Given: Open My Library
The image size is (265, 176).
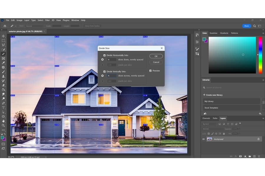Looking at the screenshot, I should [x=231, y=101].
